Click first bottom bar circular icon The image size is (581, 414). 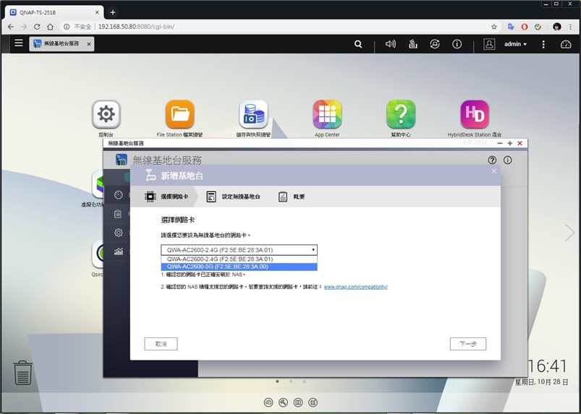tap(268, 402)
